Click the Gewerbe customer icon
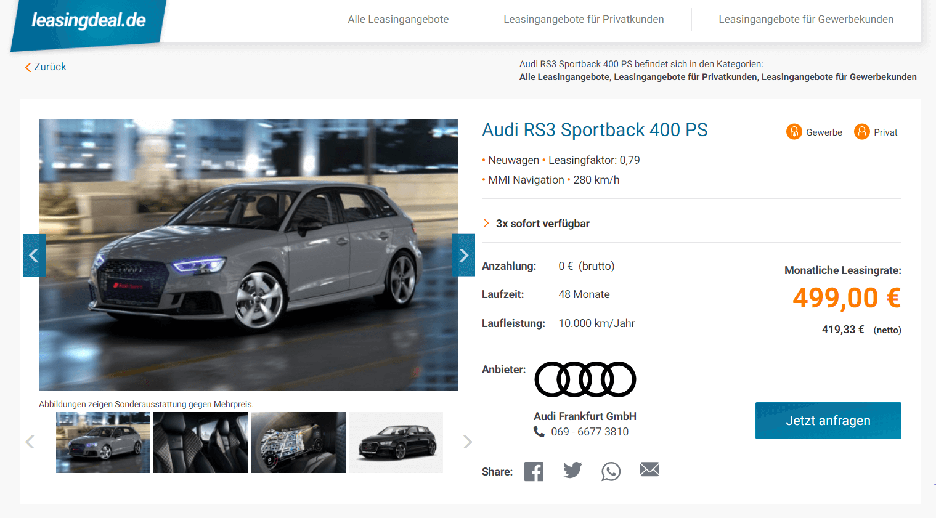936x518 pixels. pyautogui.click(x=794, y=132)
